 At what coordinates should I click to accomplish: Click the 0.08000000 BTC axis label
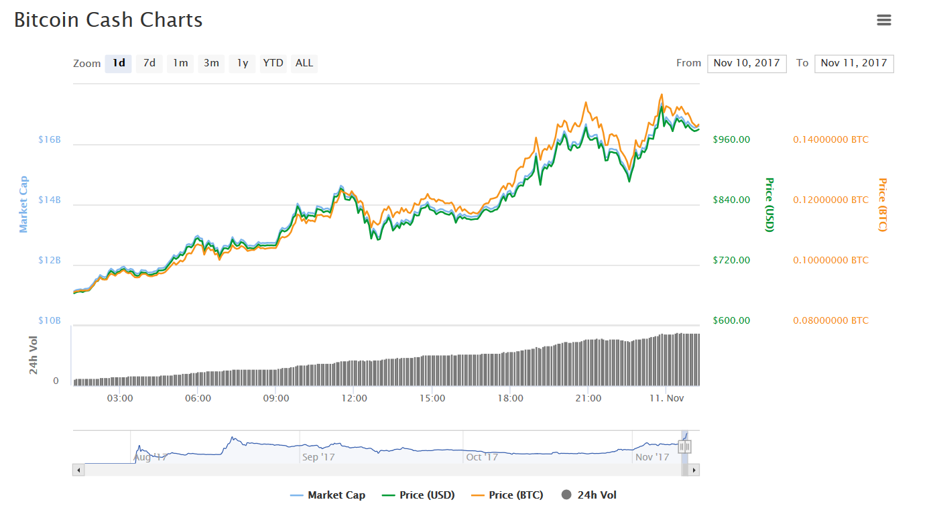point(830,320)
